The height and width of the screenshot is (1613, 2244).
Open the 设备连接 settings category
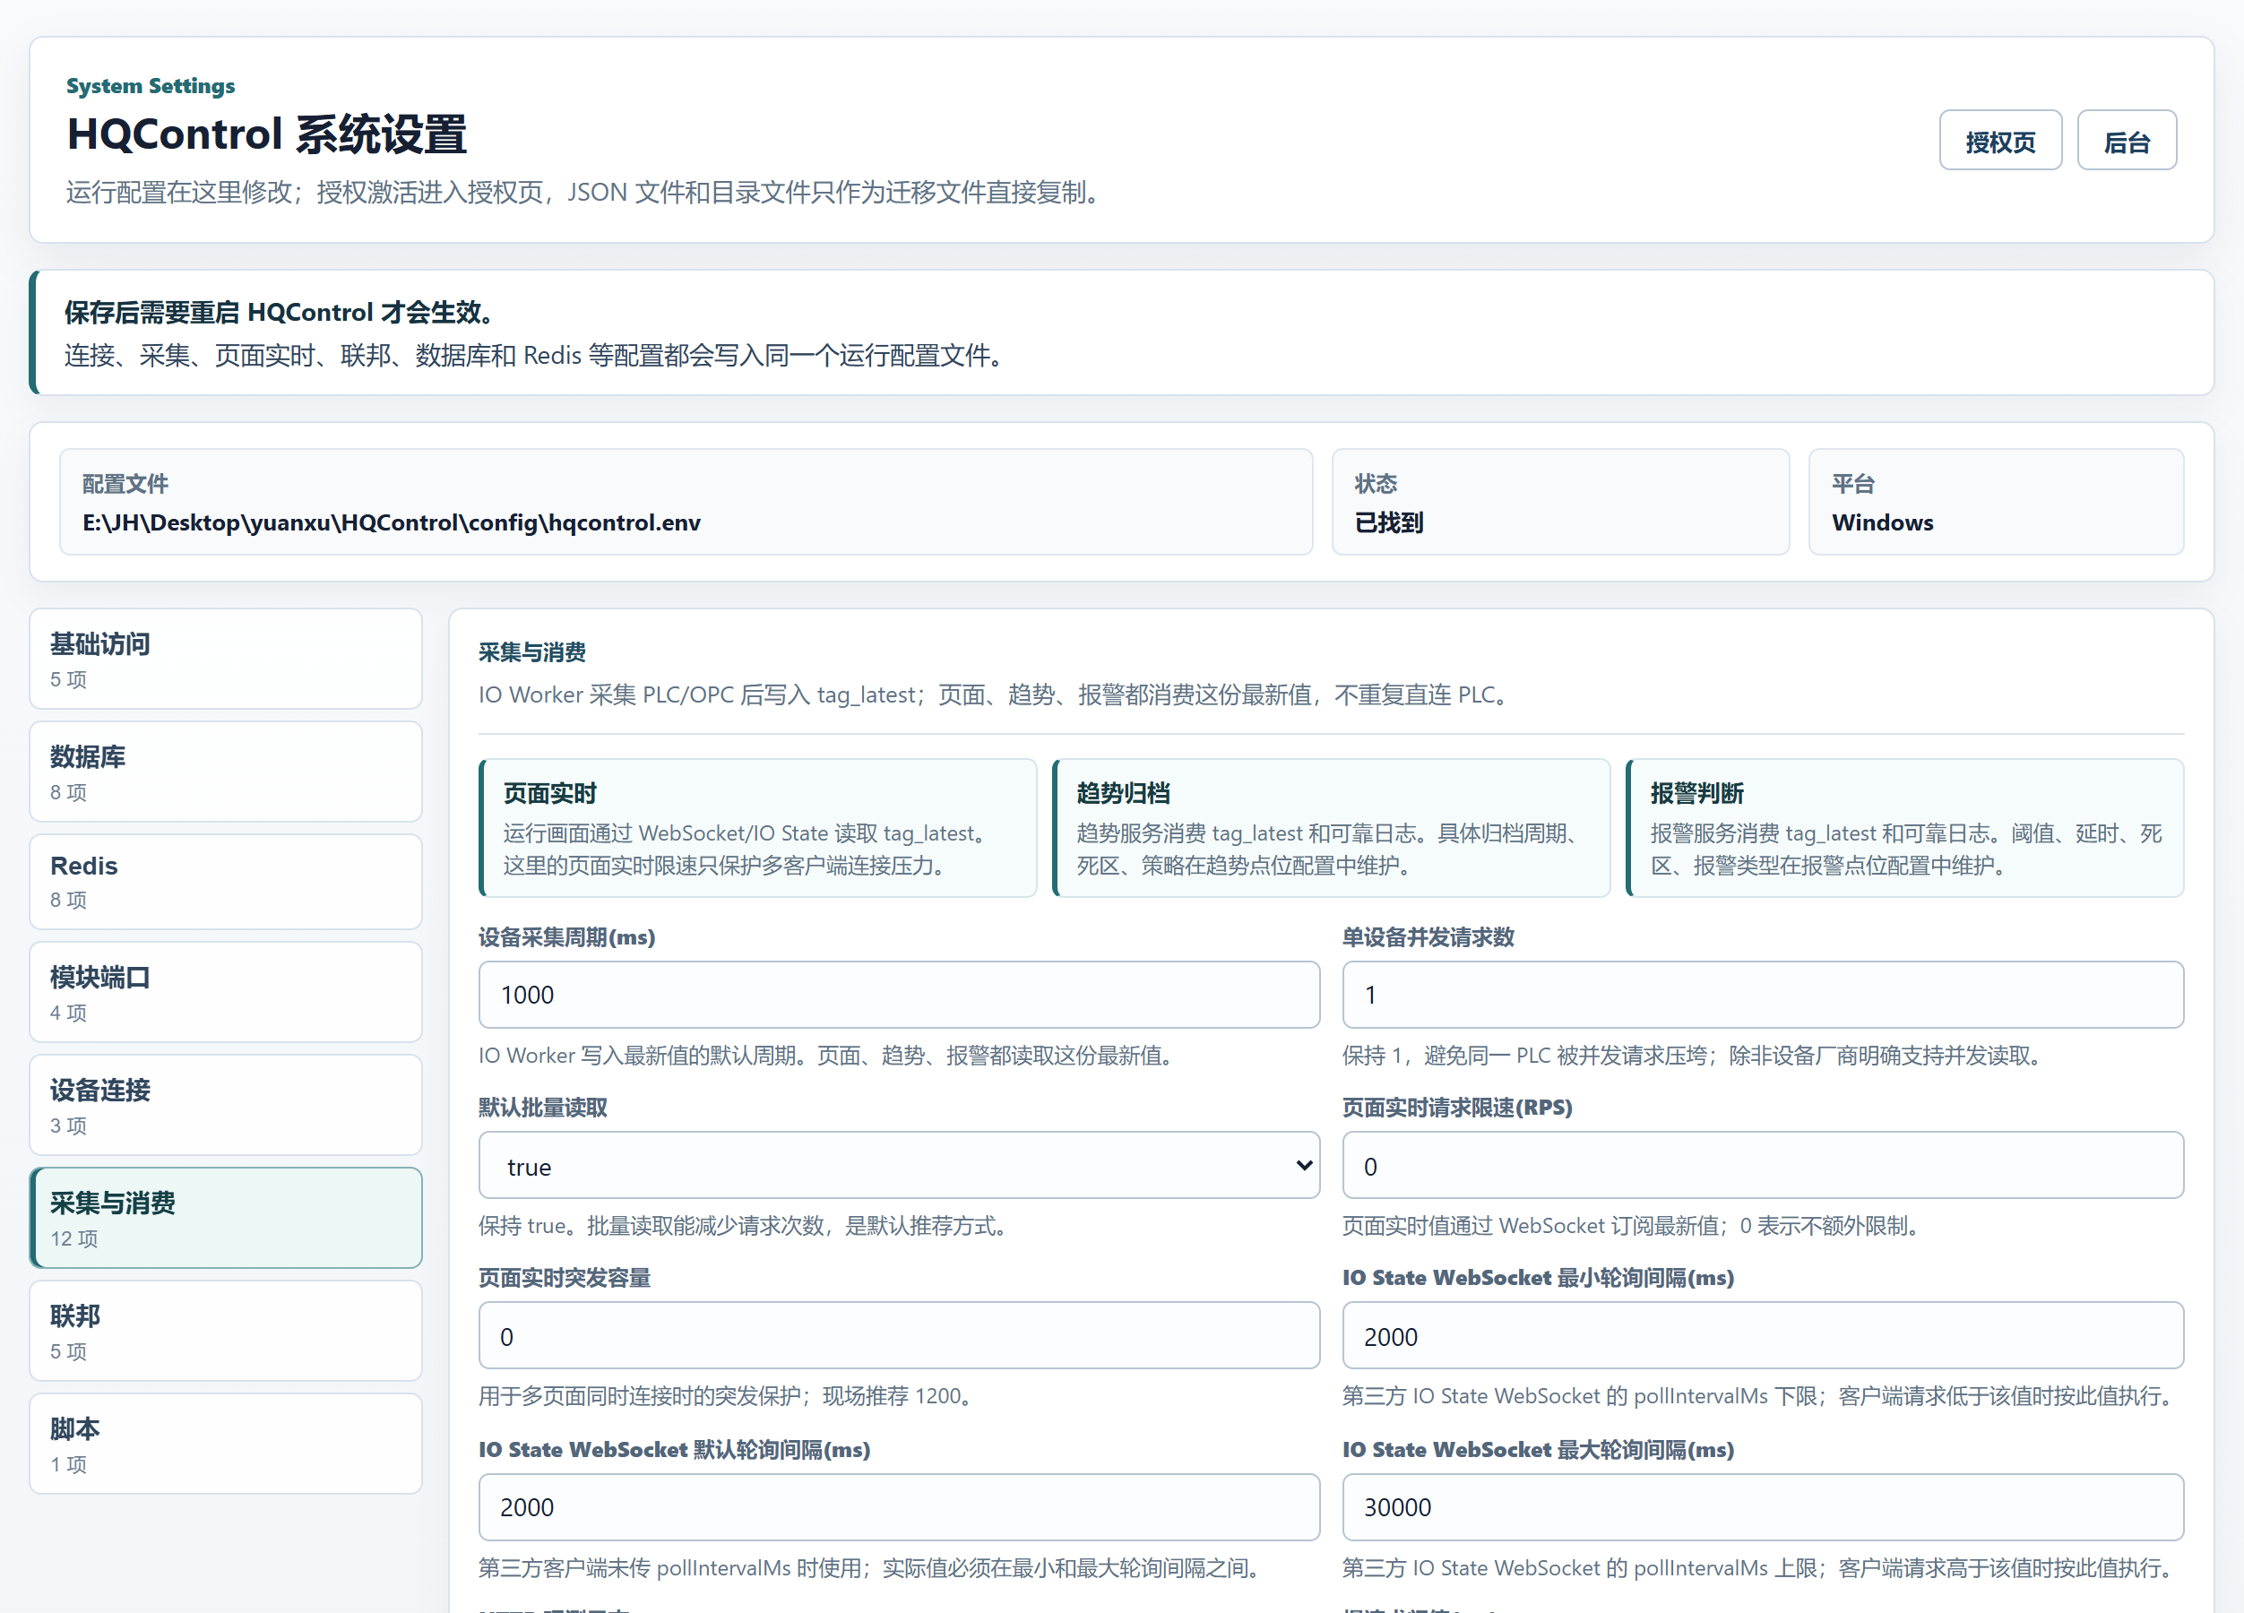[x=226, y=1105]
